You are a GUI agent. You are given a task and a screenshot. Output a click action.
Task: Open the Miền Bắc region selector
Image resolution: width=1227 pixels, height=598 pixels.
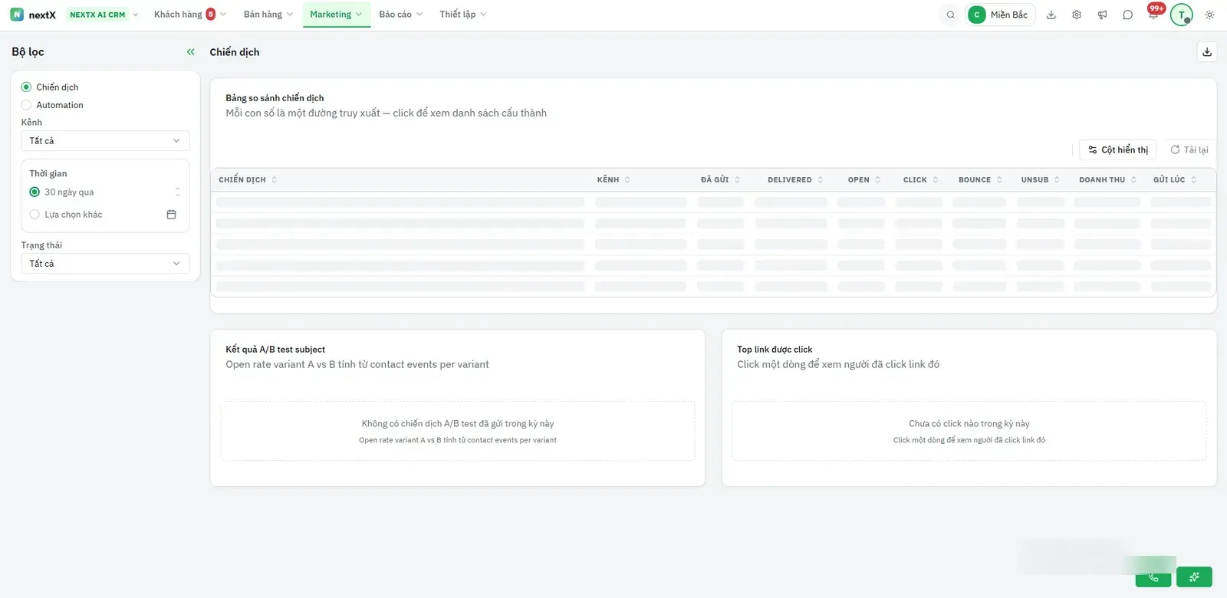point(1000,15)
